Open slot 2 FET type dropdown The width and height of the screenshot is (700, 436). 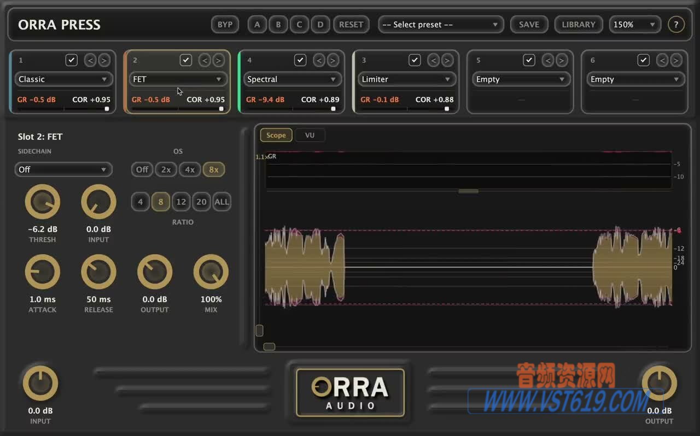[x=178, y=79]
